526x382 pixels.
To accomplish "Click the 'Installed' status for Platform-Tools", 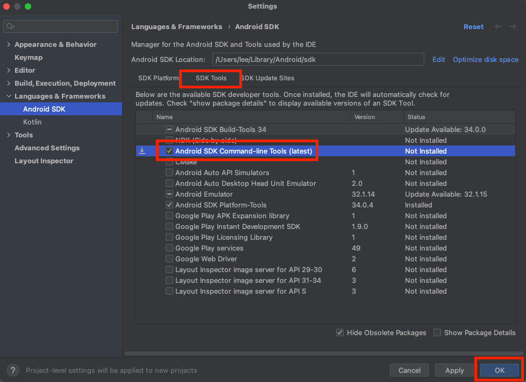I will click(418, 205).
